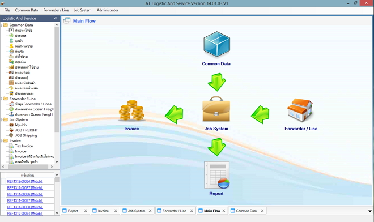
Task: Close the Report tab
Action: click(86, 211)
